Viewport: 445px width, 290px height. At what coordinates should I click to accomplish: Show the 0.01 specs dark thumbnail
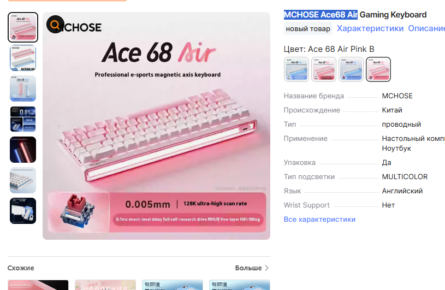(23, 119)
